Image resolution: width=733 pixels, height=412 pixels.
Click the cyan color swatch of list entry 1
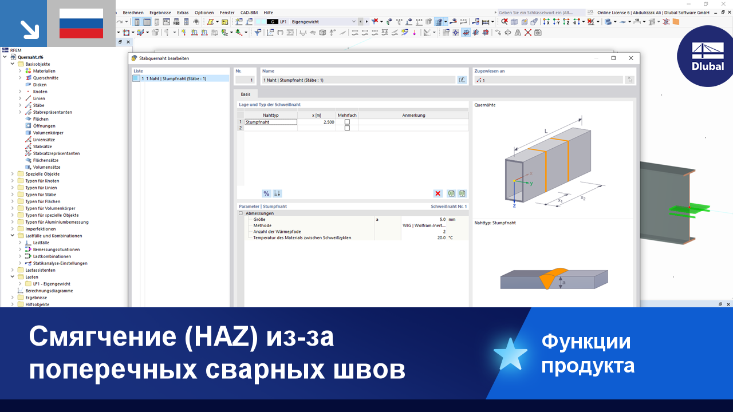click(x=136, y=78)
